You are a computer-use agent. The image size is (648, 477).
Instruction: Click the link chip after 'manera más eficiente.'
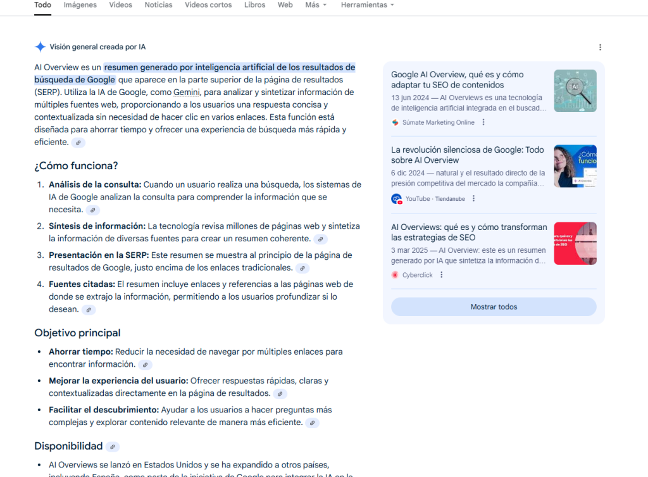click(x=313, y=423)
